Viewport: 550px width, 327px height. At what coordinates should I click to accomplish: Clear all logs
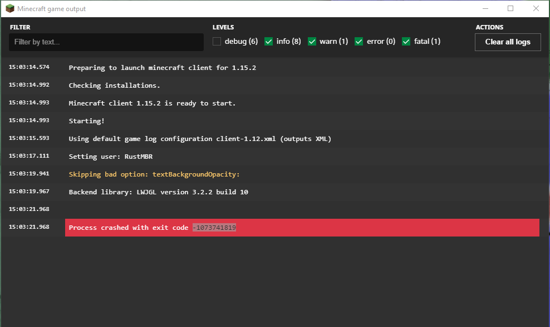[x=508, y=42]
